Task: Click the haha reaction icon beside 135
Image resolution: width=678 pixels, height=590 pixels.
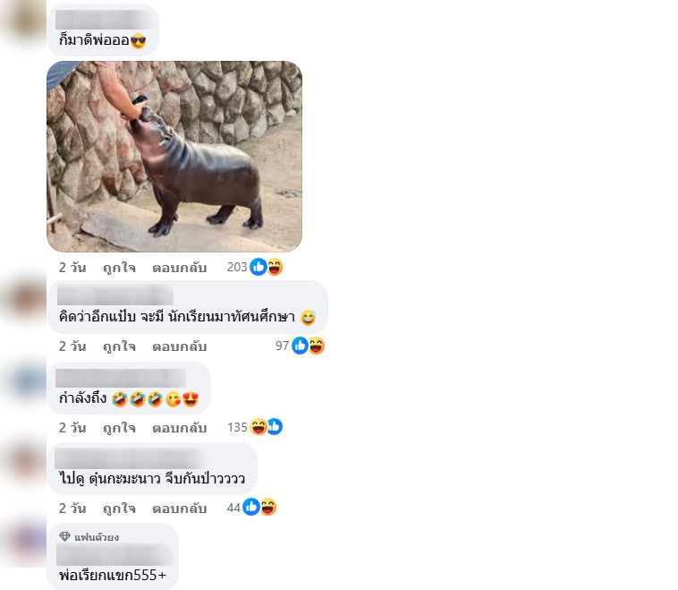Action: tap(258, 427)
